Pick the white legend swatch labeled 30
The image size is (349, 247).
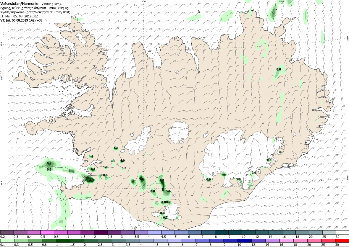pyautogui.click(x=342, y=233)
